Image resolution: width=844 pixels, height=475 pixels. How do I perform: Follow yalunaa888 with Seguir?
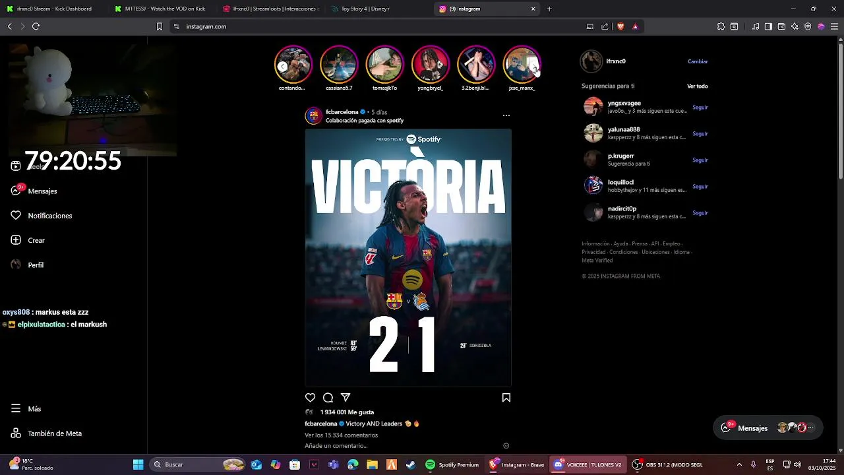coord(700,133)
